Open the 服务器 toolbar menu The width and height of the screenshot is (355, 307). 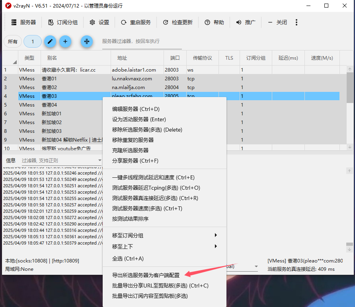(x=23, y=22)
